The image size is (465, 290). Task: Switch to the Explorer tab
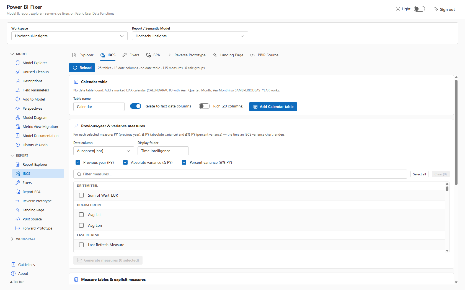pyautogui.click(x=83, y=55)
